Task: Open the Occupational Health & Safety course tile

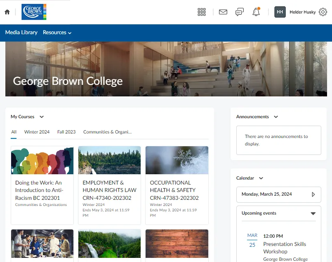Action: [177, 185]
